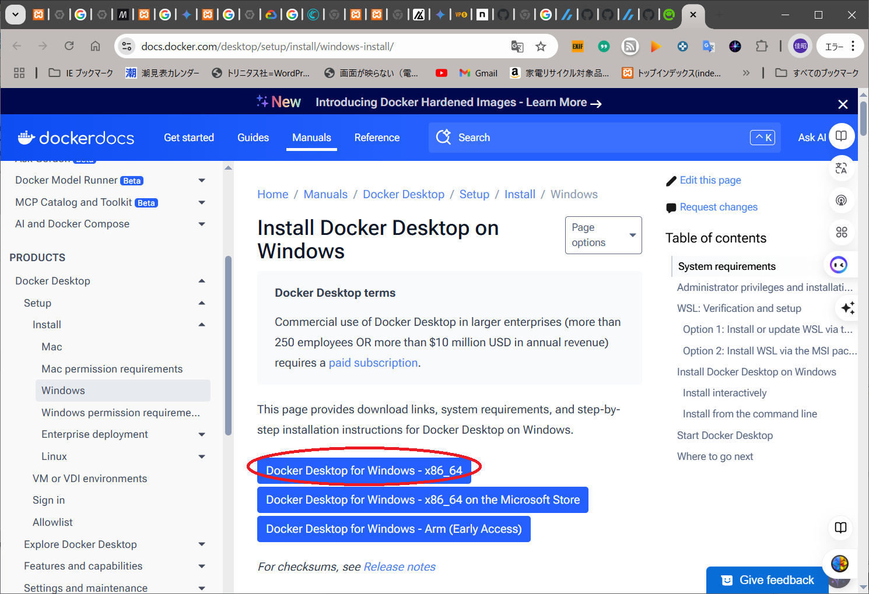
Task: Open the browser extensions puzzle icon
Action: tap(762, 46)
